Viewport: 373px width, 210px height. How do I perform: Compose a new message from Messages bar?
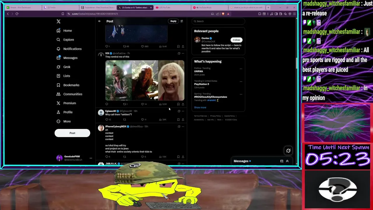click(x=282, y=161)
